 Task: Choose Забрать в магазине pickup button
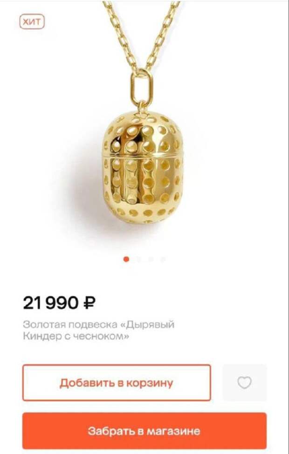(x=144, y=431)
